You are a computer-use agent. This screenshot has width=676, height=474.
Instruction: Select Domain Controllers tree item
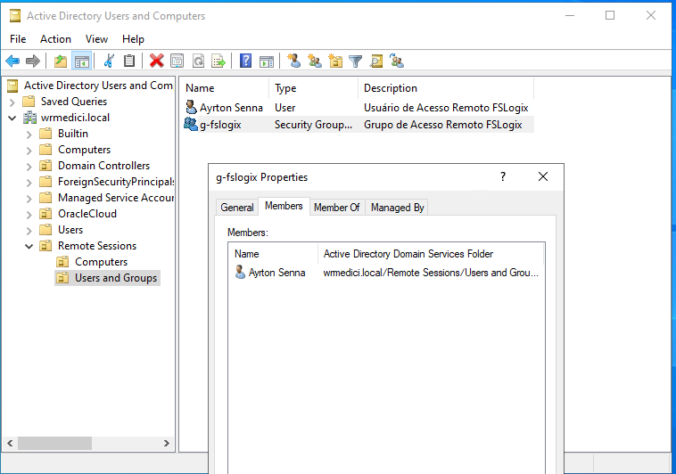(103, 166)
